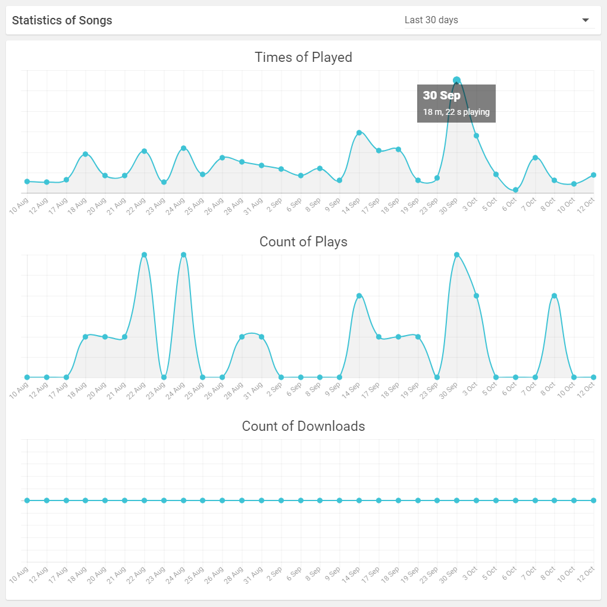Click 30 Sep point in Count of Downloads chart
Viewport: 607px width, 607px height.
pos(456,500)
